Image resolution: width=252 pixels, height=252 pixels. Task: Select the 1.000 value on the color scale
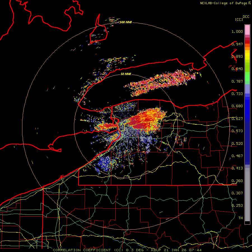[x=237, y=31]
